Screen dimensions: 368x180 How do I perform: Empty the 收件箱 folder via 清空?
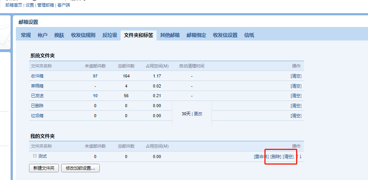296,76
